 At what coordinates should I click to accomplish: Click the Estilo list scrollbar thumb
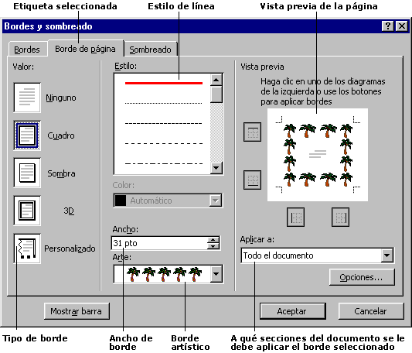pyautogui.click(x=216, y=94)
